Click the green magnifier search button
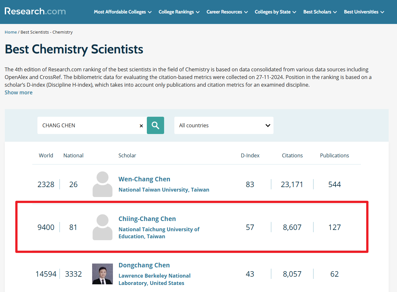The height and width of the screenshot is (292, 397). coord(155,125)
